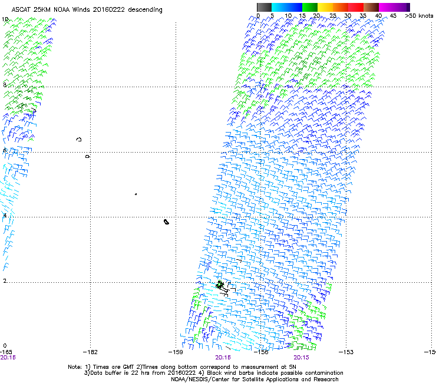Click the island outline near 6.4N -162
The height and width of the screenshot is (383, 436).
79,139
